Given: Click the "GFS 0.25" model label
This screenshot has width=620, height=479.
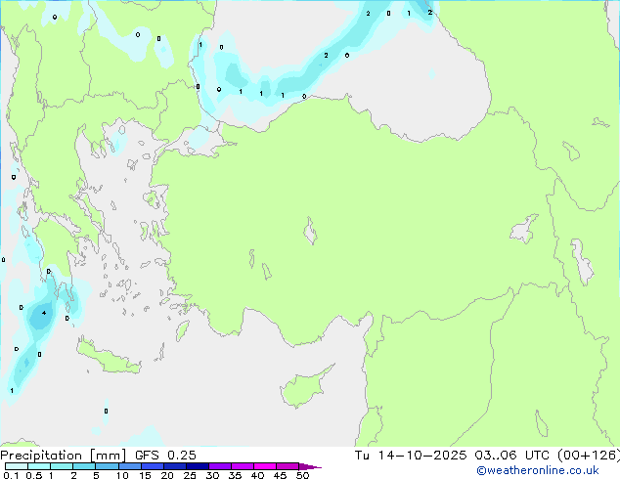Looking at the screenshot, I should pyautogui.click(x=165, y=456).
